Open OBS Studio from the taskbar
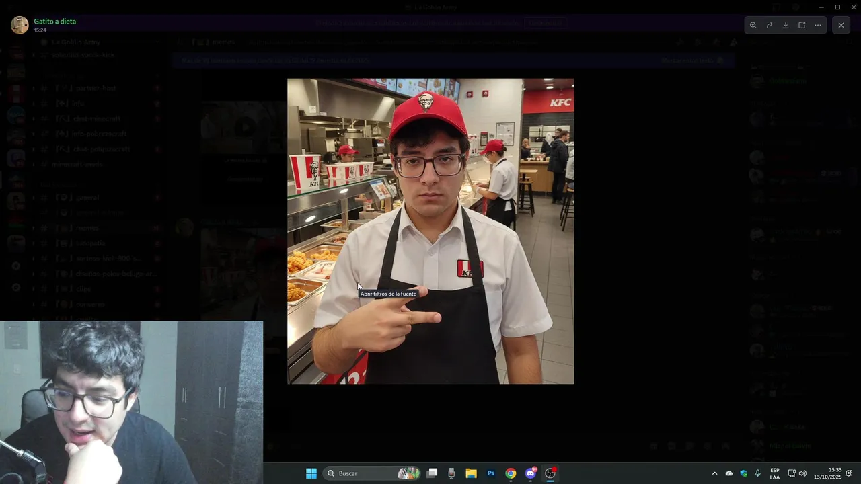861x484 pixels. pyautogui.click(x=550, y=473)
